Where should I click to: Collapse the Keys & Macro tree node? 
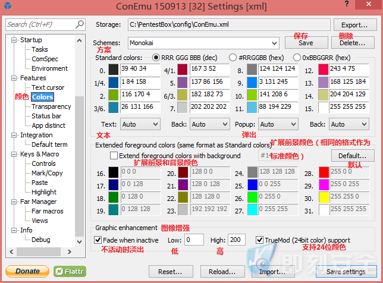[14, 154]
